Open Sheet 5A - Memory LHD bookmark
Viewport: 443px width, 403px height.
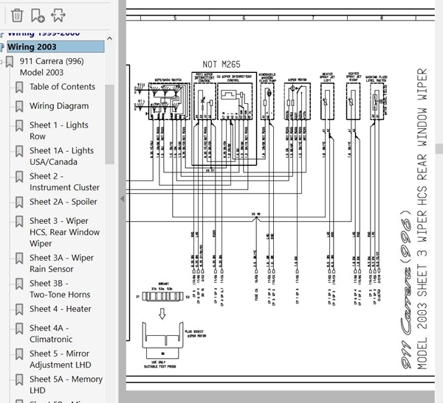click(x=66, y=385)
